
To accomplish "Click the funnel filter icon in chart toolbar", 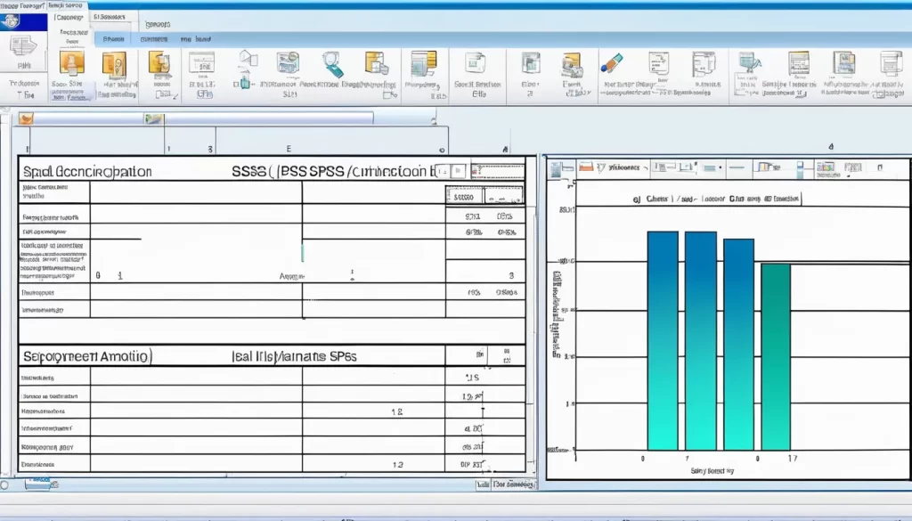I will pyautogui.click(x=601, y=167).
